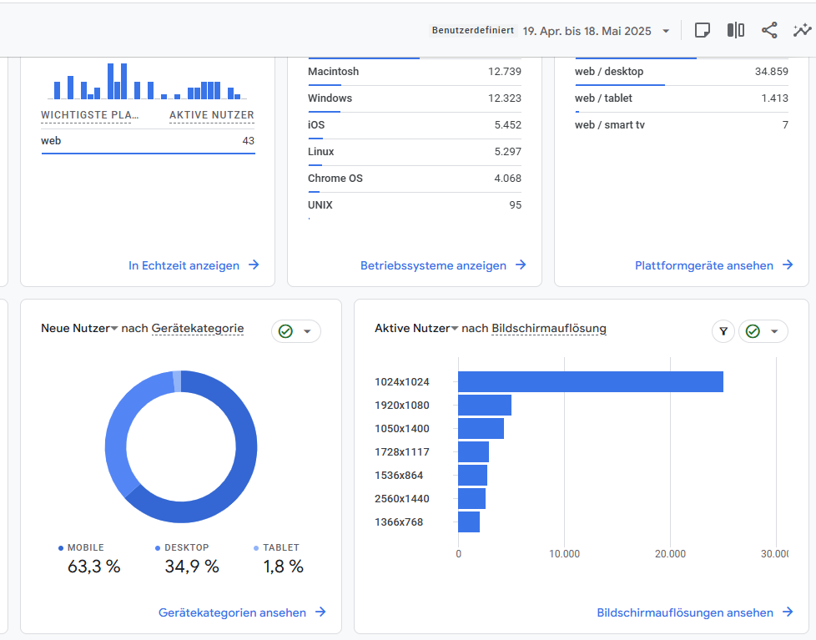Click the 1024x1024 bar in the chart

[x=590, y=382]
